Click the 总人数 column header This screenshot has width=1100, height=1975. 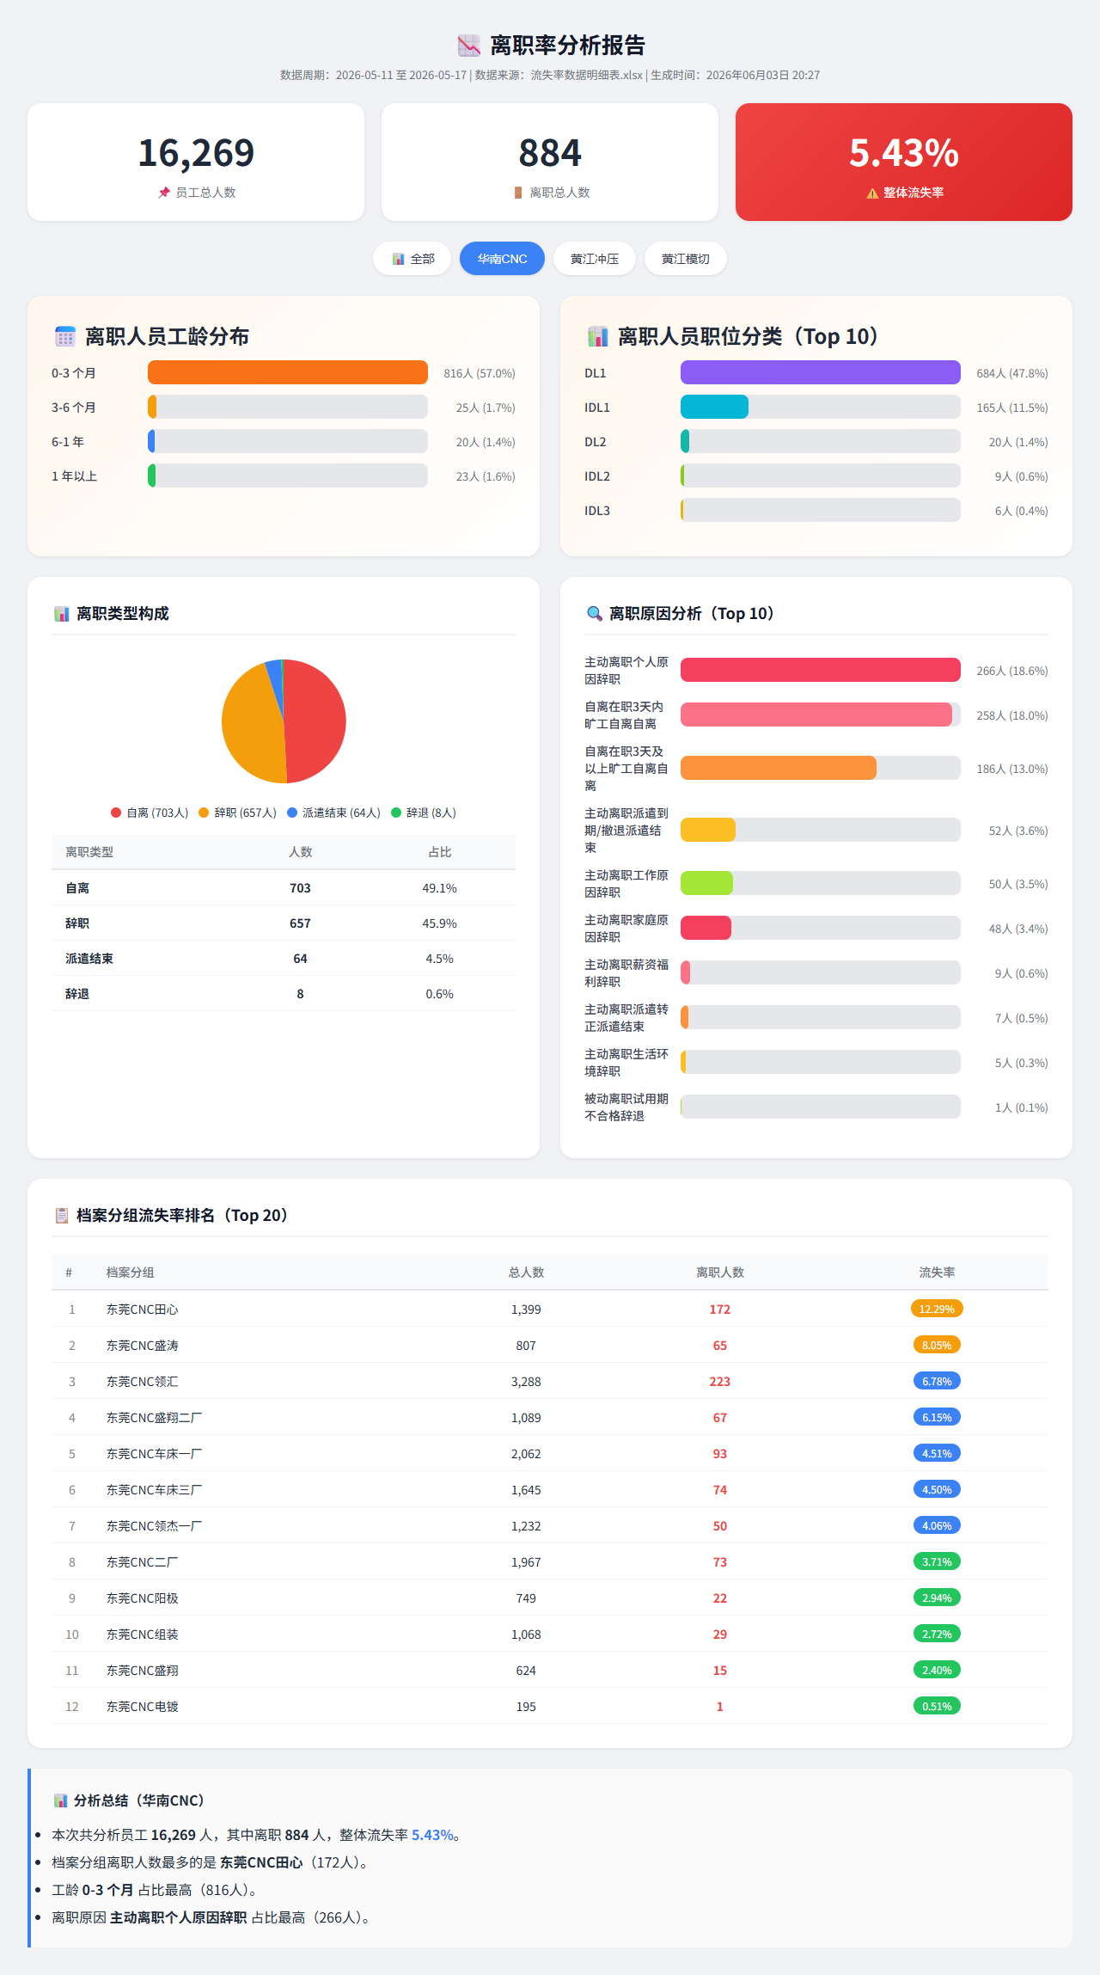pyautogui.click(x=526, y=1273)
